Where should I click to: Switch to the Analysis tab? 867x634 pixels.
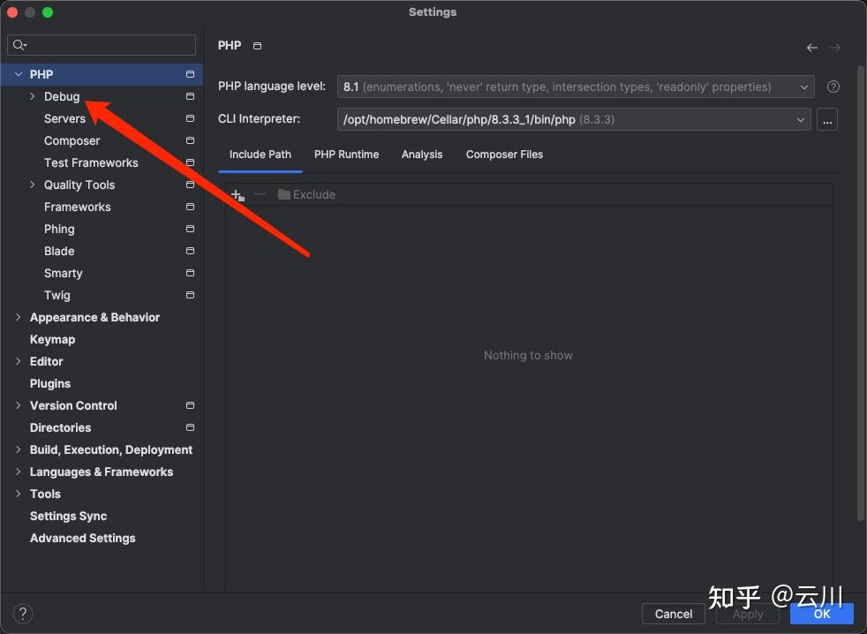[x=422, y=155]
